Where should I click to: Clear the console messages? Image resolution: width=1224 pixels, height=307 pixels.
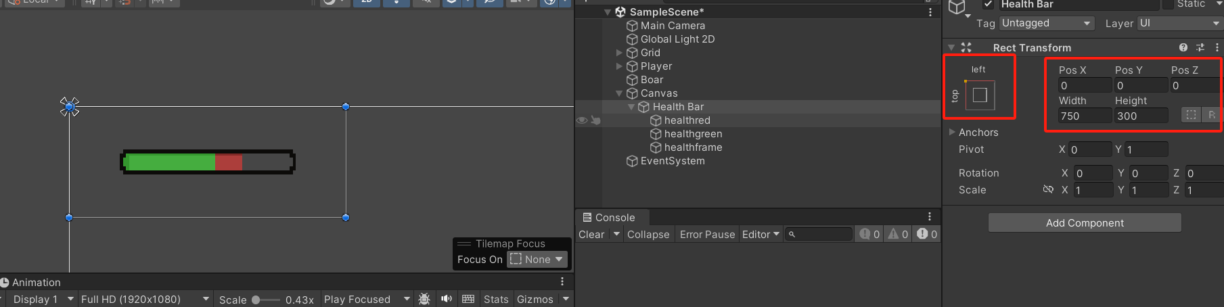tap(591, 235)
